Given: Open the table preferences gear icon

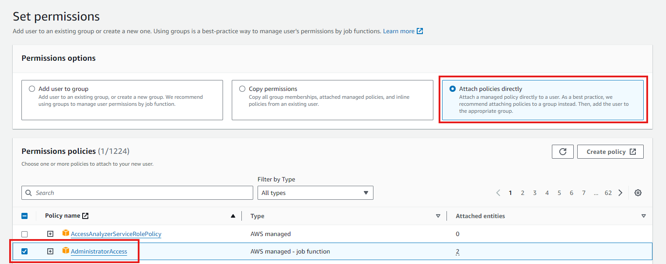Looking at the screenshot, I should point(638,193).
